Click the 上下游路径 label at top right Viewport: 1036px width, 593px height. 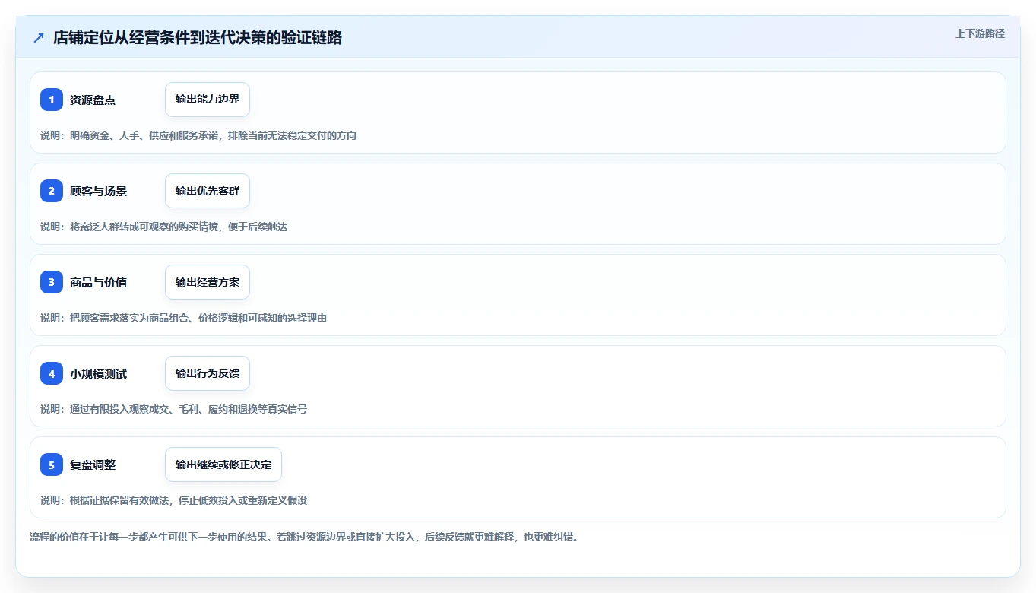point(980,33)
